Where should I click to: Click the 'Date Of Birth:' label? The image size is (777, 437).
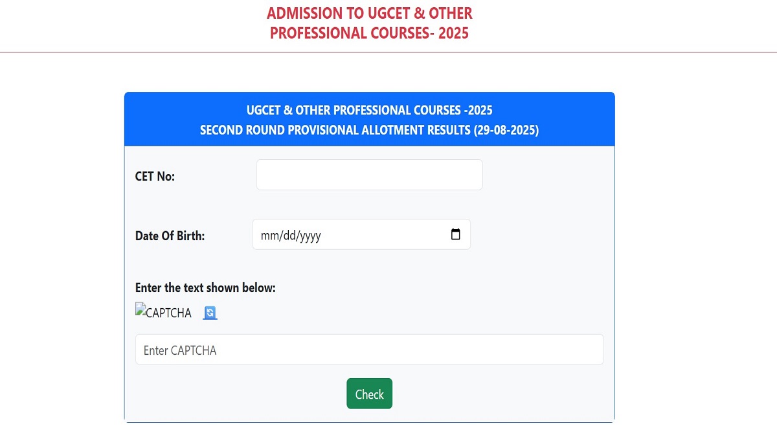click(170, 236)
